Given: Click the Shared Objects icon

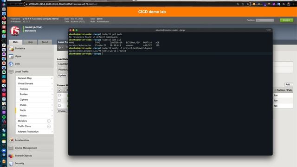Looking at the screenshot, I should point(11,156).
